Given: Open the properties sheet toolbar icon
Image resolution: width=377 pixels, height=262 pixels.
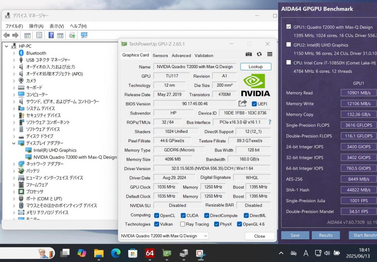Looking at the screenshot, I should tap(39, 35).
